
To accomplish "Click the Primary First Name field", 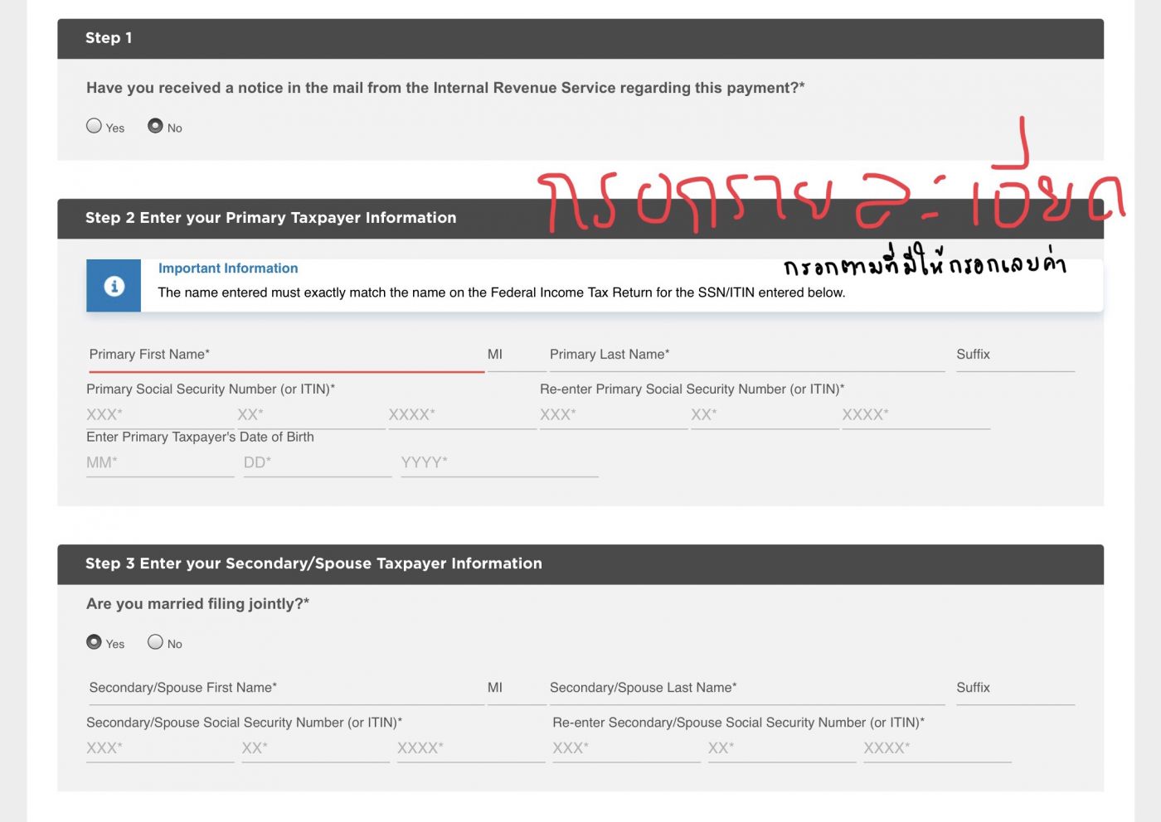I will [285, 355].
